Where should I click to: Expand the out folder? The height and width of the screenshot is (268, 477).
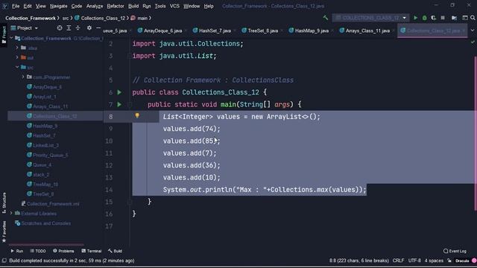pyautogui.click(x=17, y=57)
